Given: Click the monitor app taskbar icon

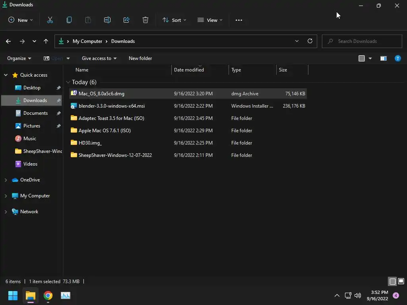Looking at the screenshot, I should pos(66,295).
